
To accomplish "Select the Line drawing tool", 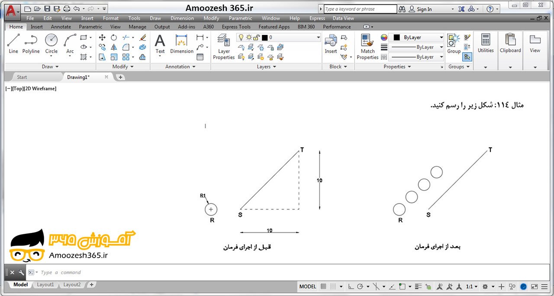I will click(x=13, y=44).
